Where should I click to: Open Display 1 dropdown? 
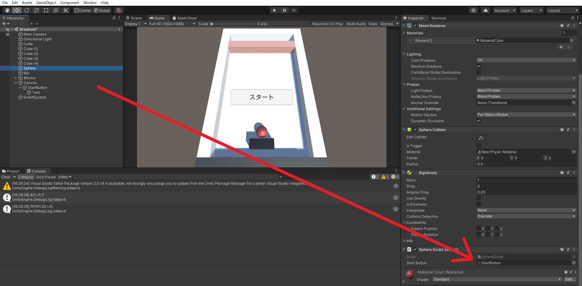(135, 24)
